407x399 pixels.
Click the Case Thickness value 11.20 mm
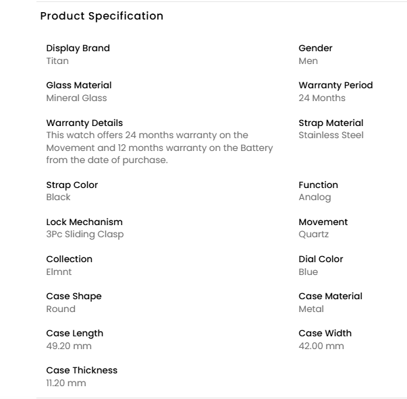[x=66, y=383]
